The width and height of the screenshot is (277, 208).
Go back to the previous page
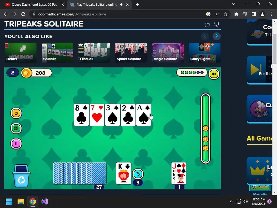point(6,14)
